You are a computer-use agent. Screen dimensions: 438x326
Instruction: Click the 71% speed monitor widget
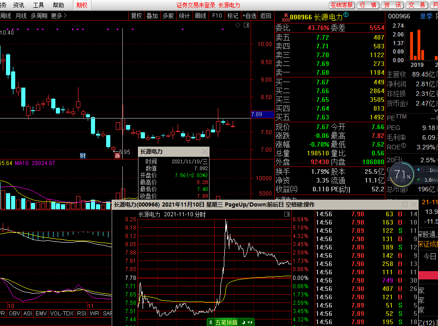(402, 175)
